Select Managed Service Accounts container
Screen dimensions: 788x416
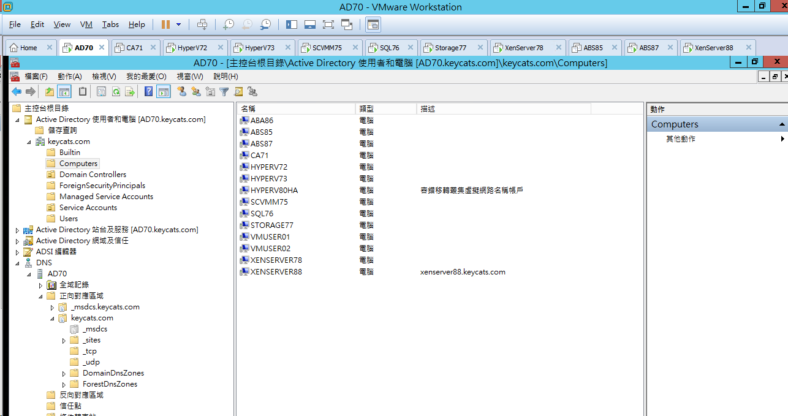click(x=106, y=197)
